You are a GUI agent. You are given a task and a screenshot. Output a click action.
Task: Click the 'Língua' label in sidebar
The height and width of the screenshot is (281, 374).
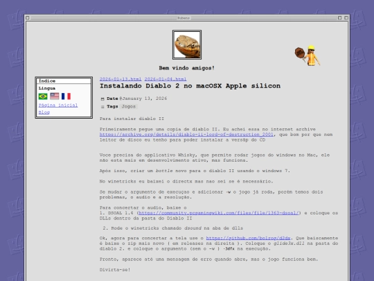click(47, 88)
